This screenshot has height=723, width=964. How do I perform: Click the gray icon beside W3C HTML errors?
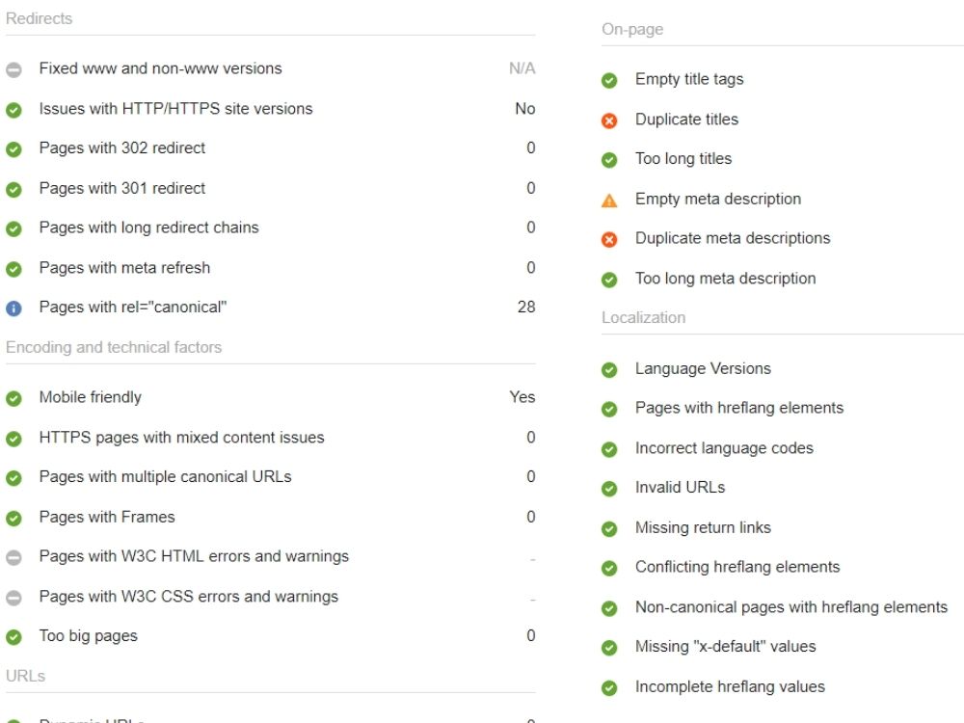tap(13, 557)
